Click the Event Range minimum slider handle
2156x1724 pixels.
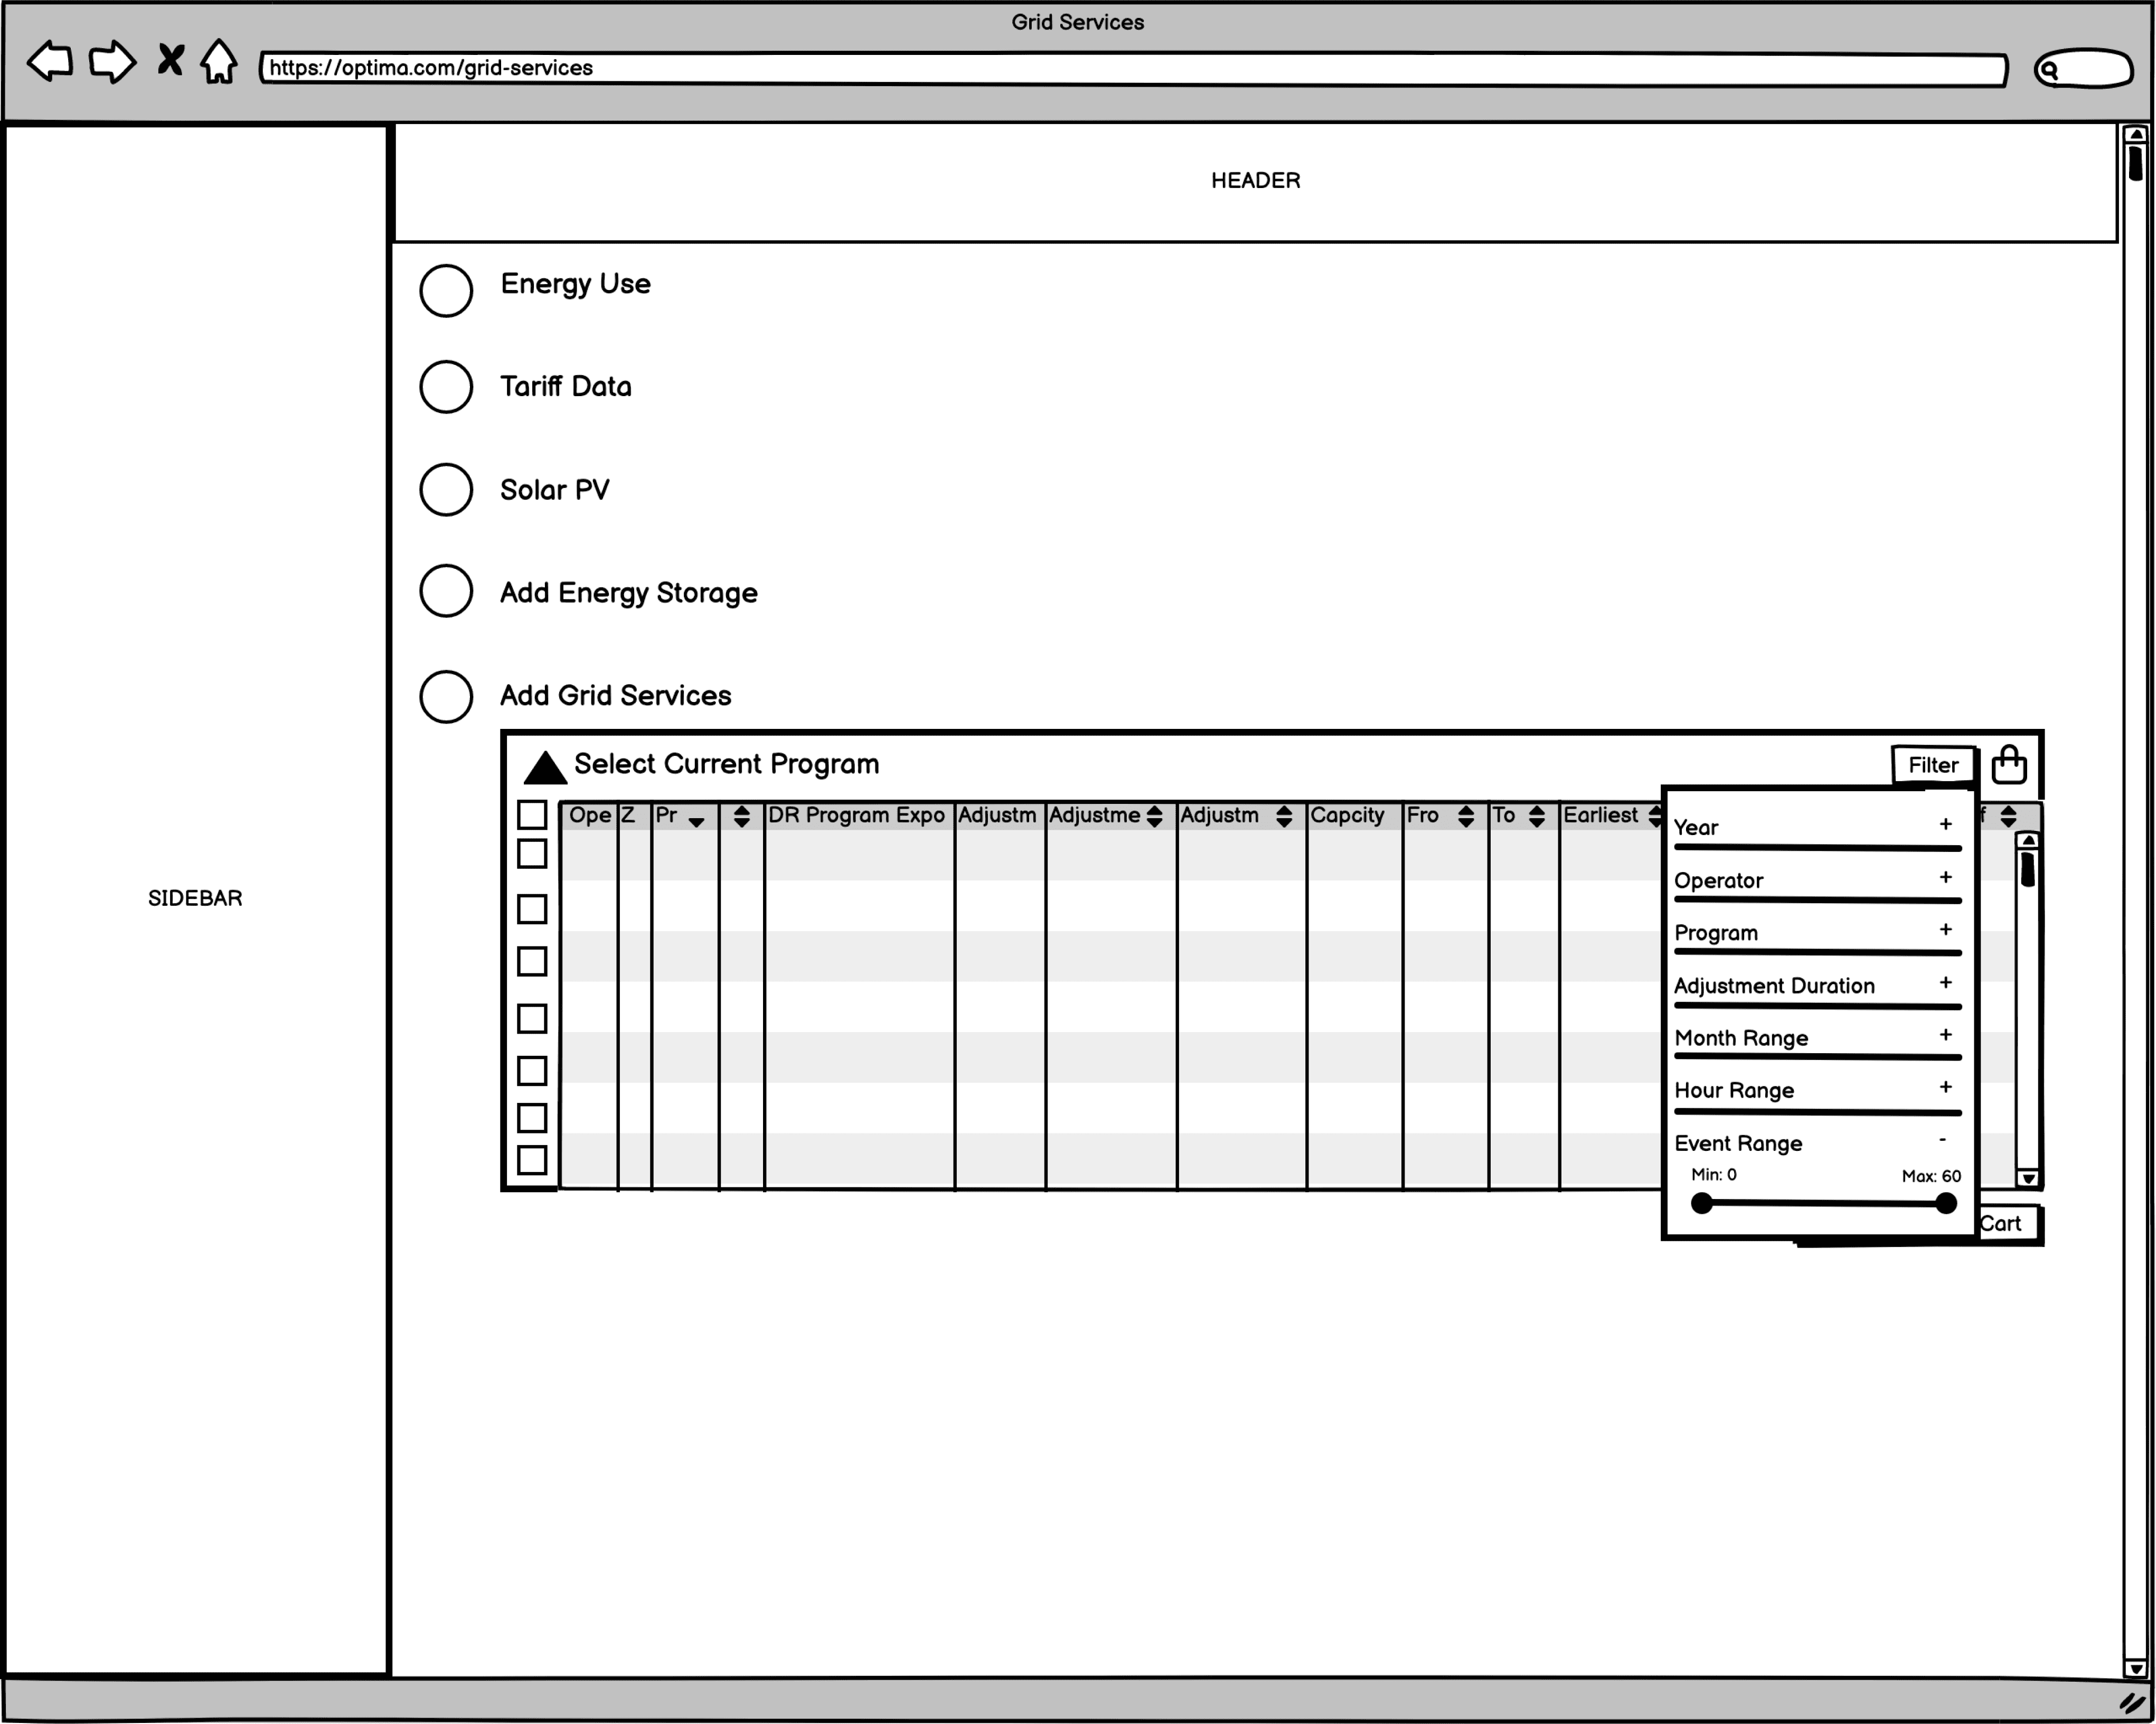point(1702,1203)
